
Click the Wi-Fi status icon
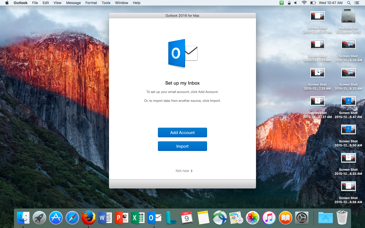click(x=304, y=3)
